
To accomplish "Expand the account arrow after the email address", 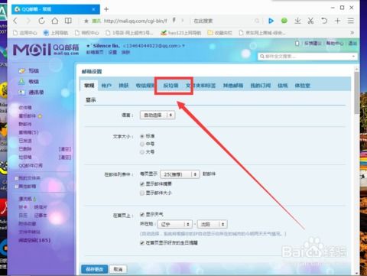I will point(183,46).
